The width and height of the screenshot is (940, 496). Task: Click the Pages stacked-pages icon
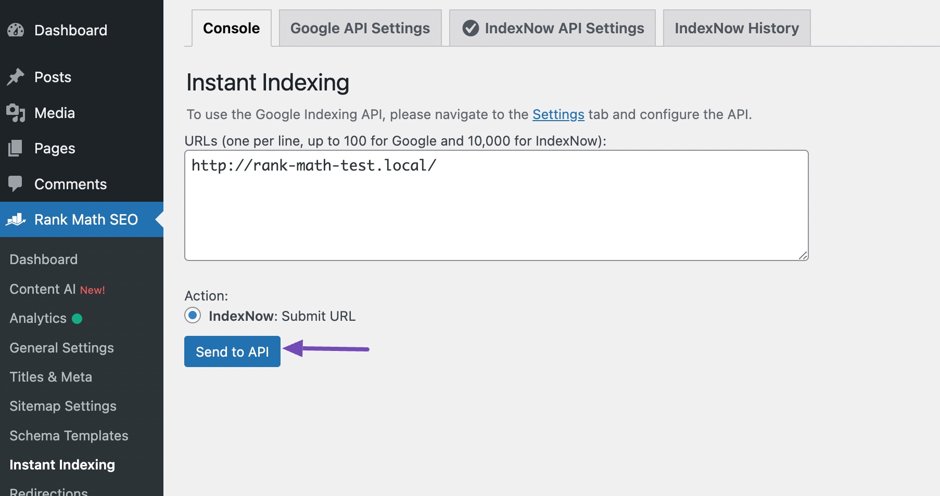click(16, 148)
